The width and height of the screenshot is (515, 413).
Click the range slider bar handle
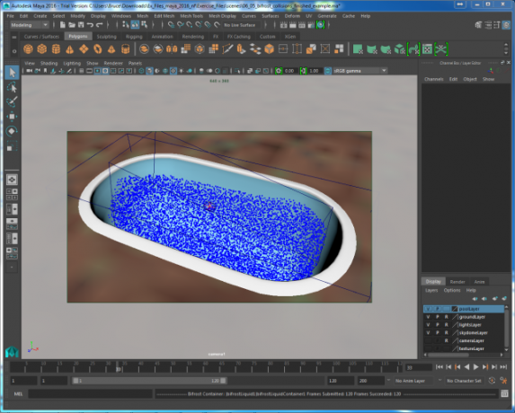pyautogui.click(x=149, y=381)
